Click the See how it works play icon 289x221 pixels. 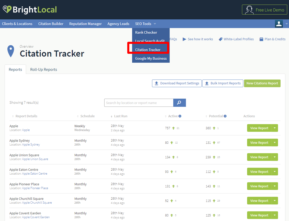tap(184, 39)
